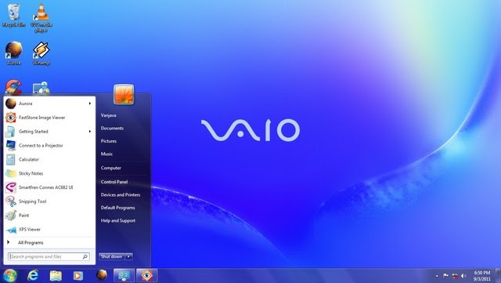
Task: Open Snipping Tool from Start menu
Action: 49,201
